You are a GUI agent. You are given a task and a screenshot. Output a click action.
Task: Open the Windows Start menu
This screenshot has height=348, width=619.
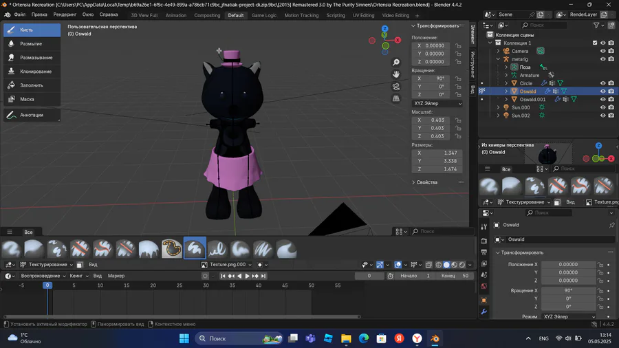[x=184, y=338]
